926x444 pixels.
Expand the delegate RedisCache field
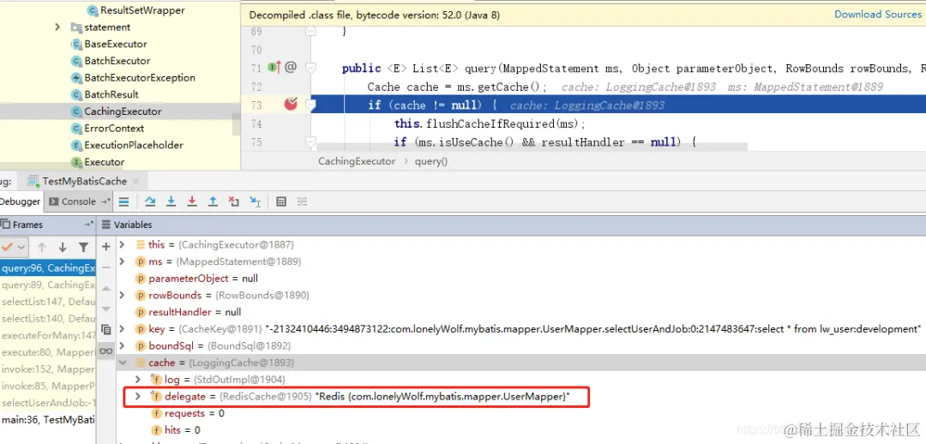coord(138,396)
